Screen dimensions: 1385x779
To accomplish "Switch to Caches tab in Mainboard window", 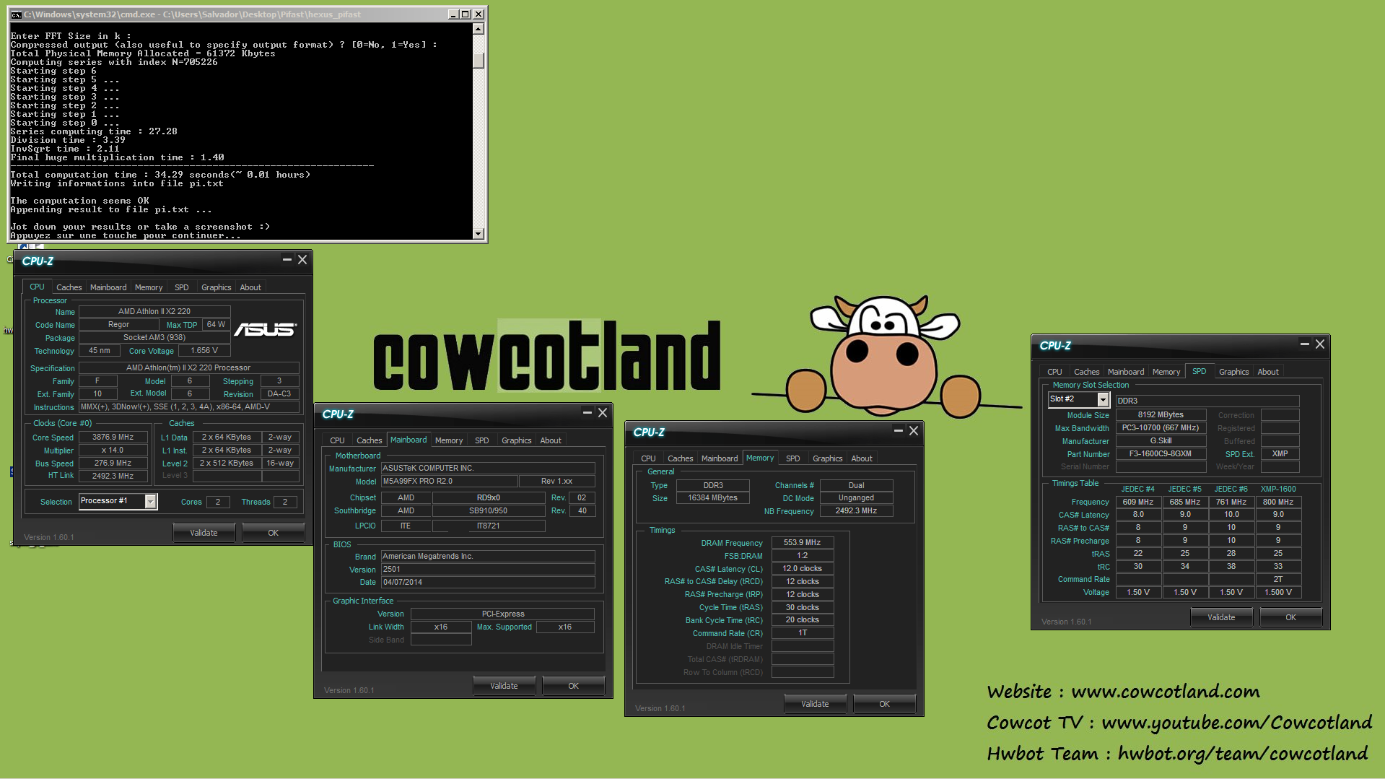I will pos(370,440).
